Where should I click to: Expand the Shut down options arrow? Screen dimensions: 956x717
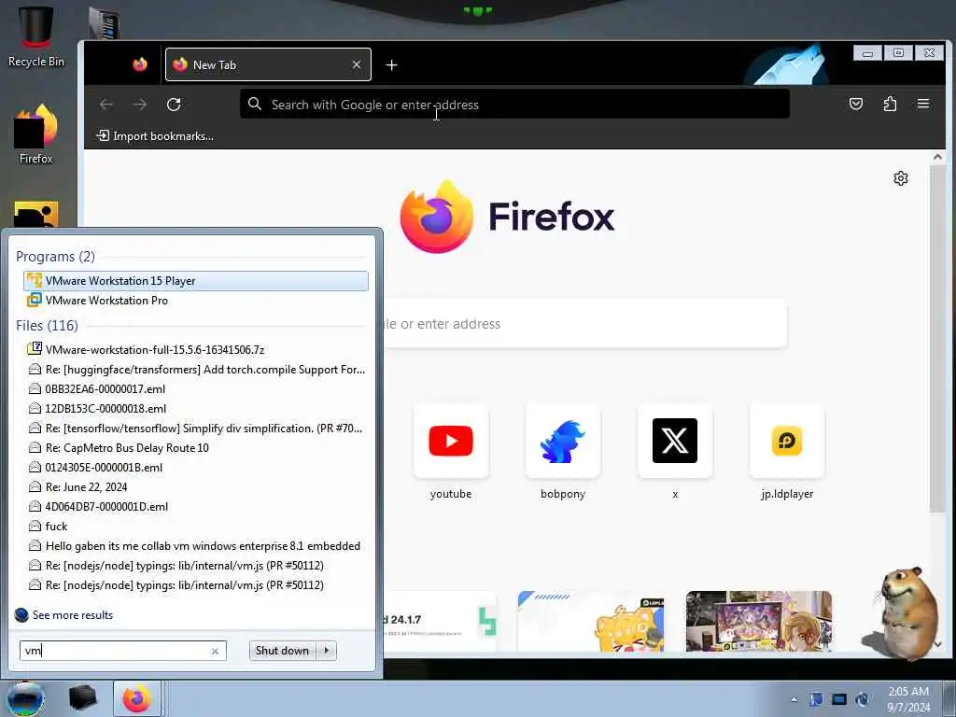point(327,651)
